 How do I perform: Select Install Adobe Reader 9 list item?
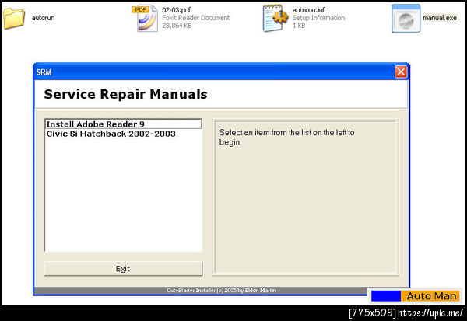point(123,124)
